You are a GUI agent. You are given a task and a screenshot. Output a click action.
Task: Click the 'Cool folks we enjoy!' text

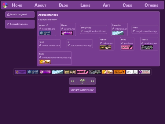click(x=48, y=20)
